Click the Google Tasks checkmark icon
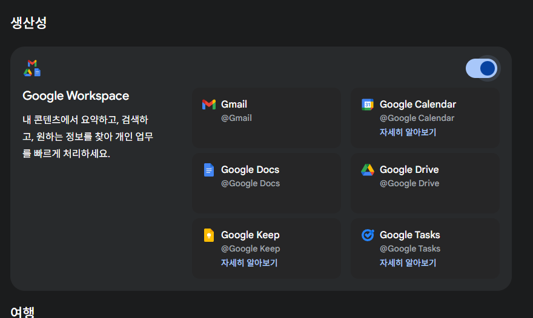This screenshot has width=533, height=318. 368,235
